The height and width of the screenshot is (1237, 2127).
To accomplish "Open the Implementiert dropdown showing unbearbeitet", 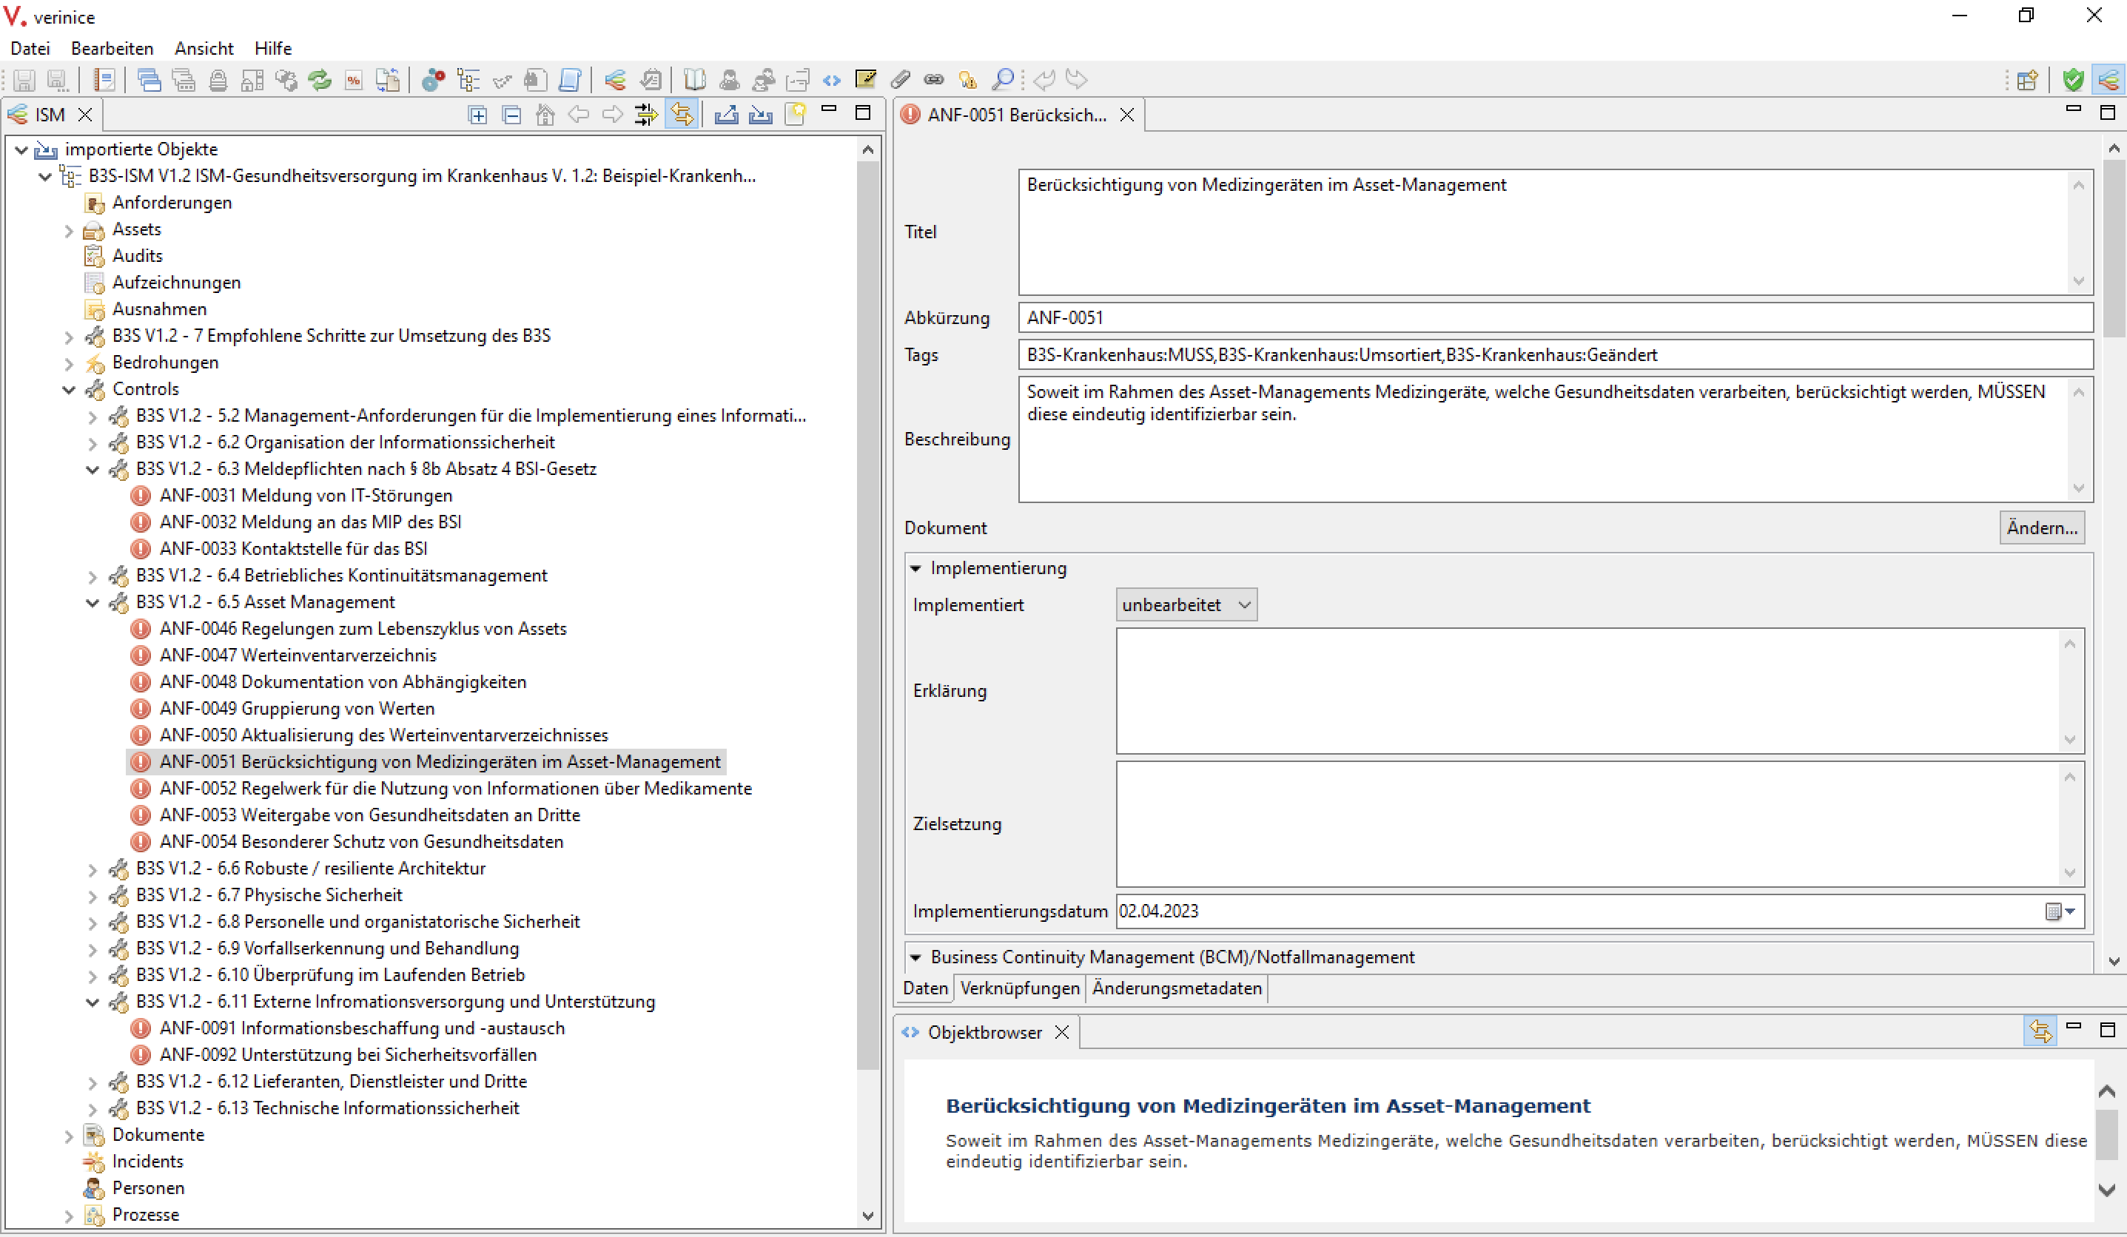I will [x=1186, y=605].
